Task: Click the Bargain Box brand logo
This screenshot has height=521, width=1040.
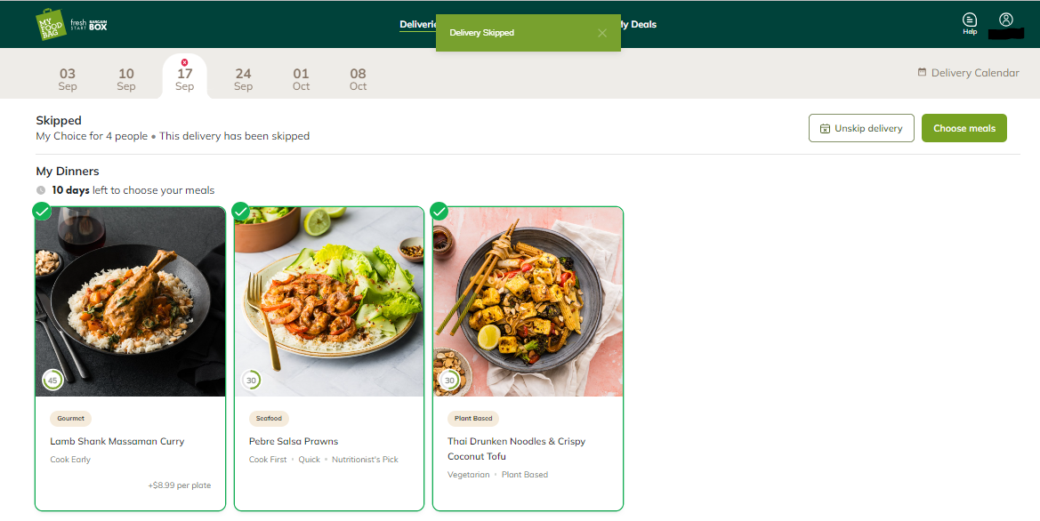Action: click(x=98, y=25)
